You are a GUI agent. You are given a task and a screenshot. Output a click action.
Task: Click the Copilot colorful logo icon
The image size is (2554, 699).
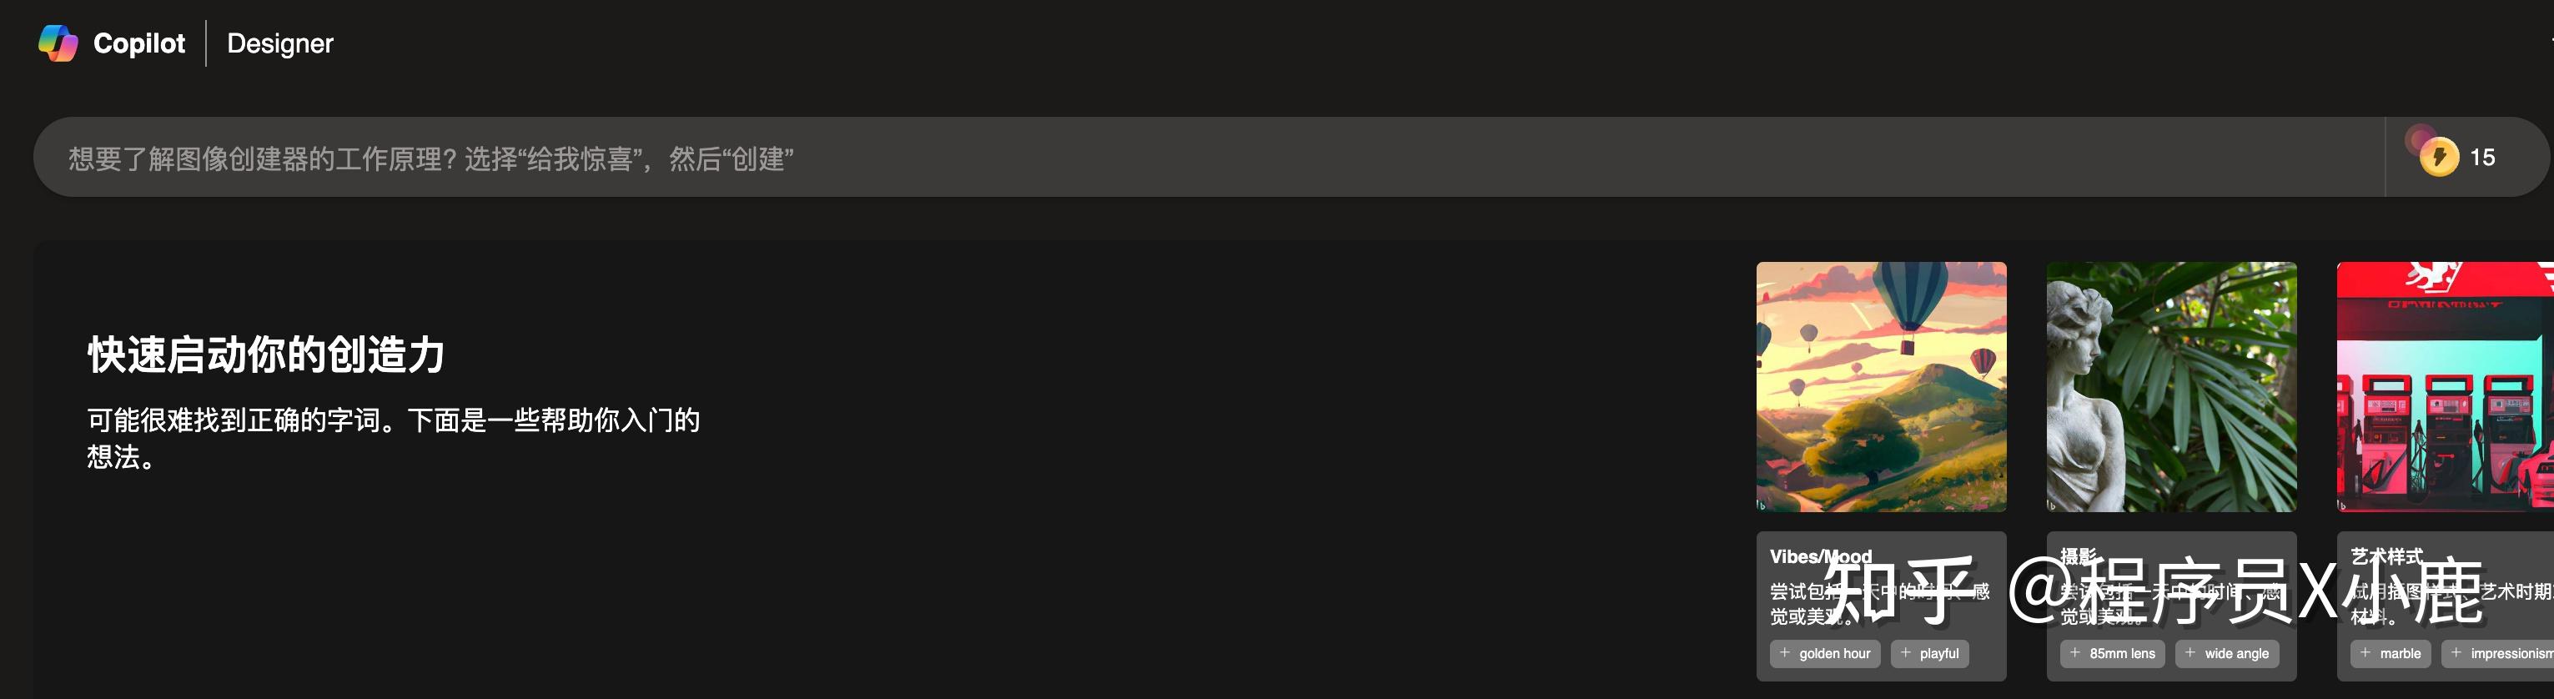point(58,43)
